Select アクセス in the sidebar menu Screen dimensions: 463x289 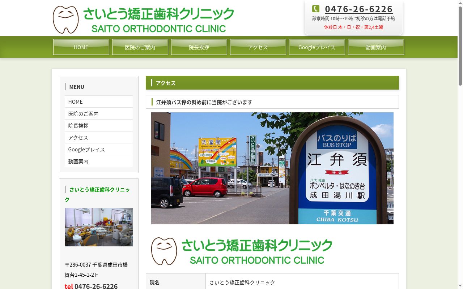point(99,137)
